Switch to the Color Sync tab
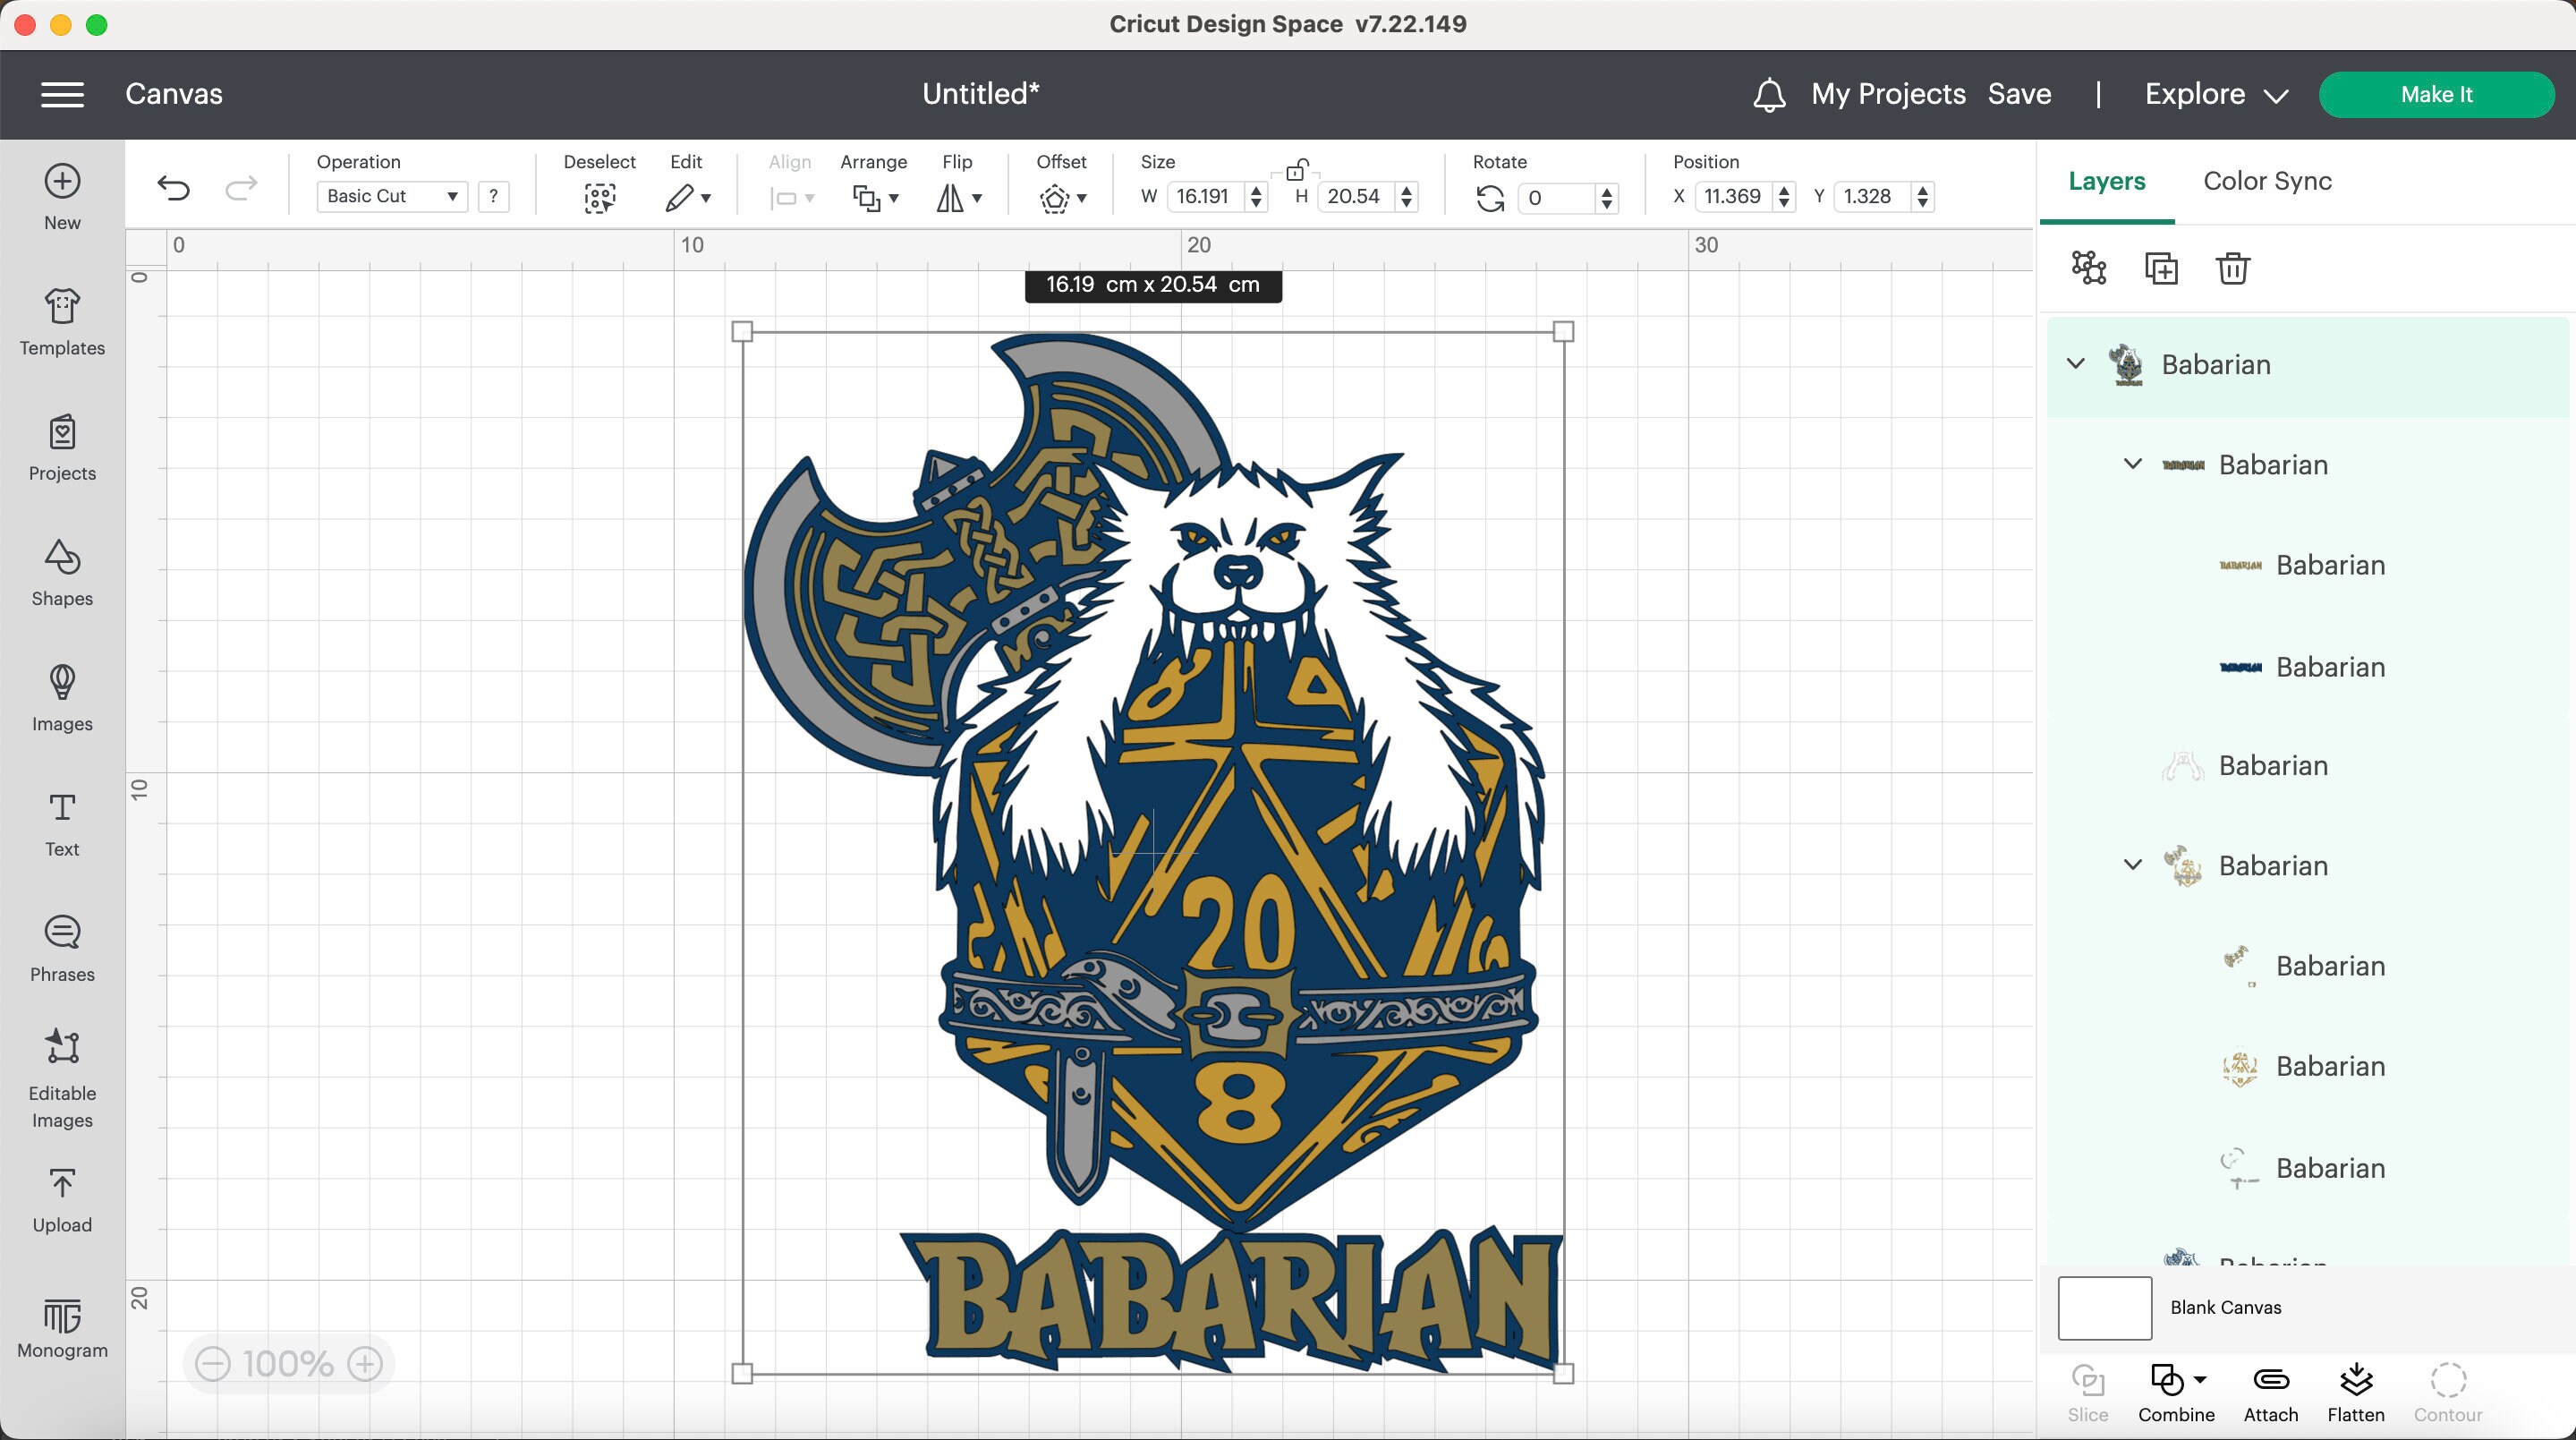 pos(2266,181)
